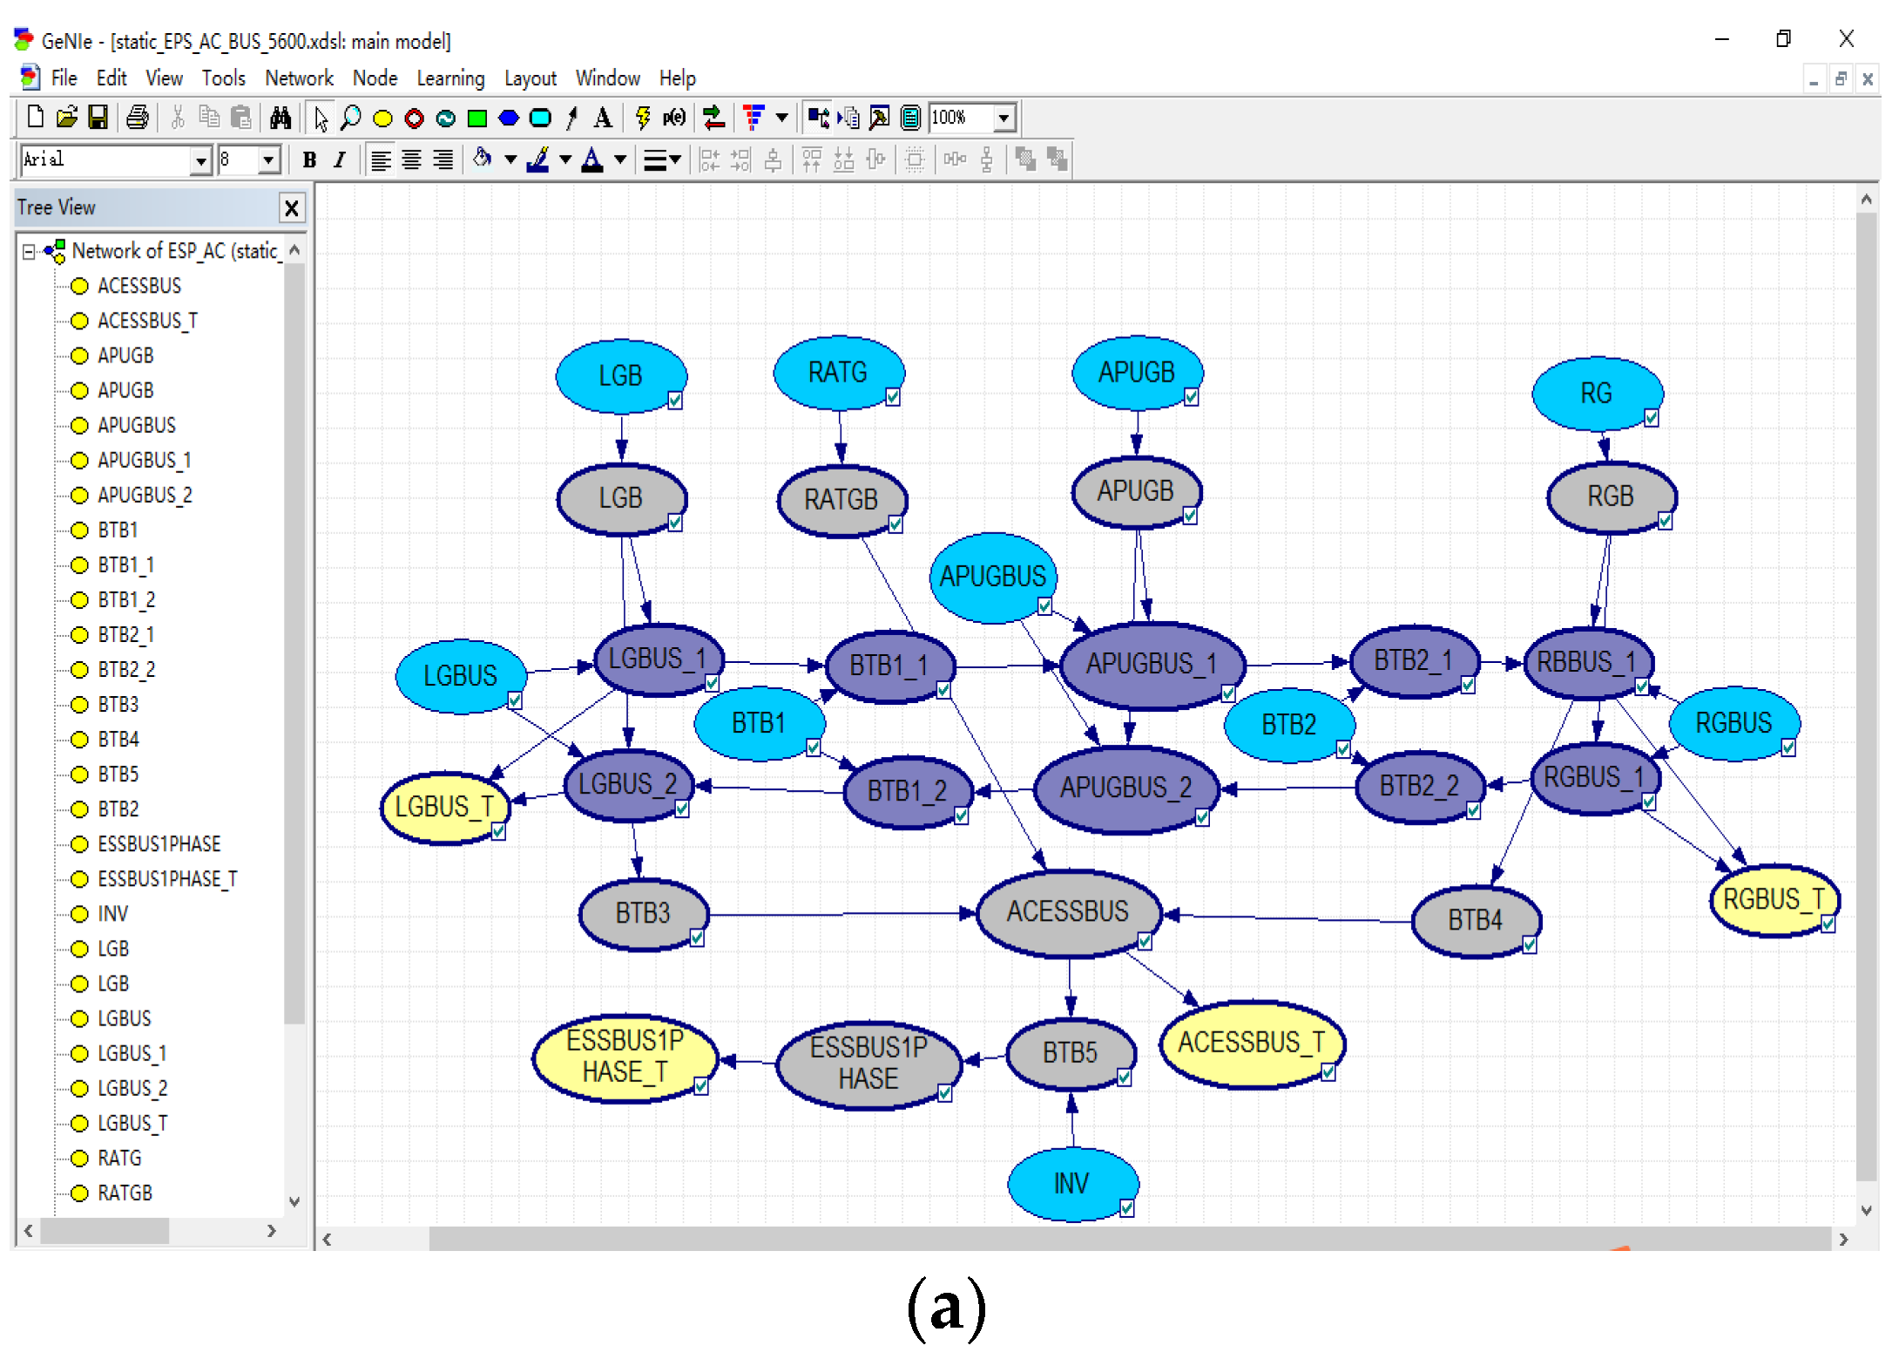Image resolution: width=1899 pixels, height=1359 pixels.
Task: Click the Bold formatting button
Action: tap(309, 160)
